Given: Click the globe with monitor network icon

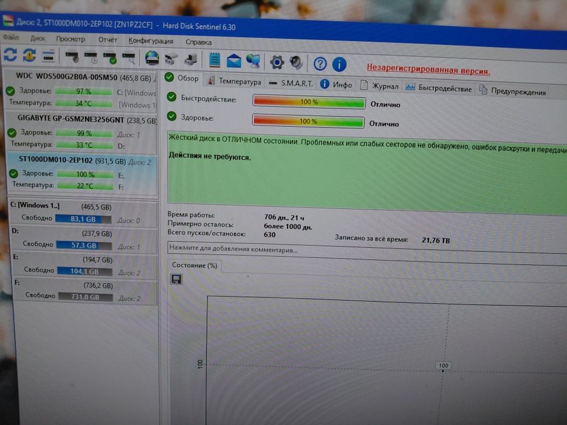Looking at the screenshot, I should [253, 61].
